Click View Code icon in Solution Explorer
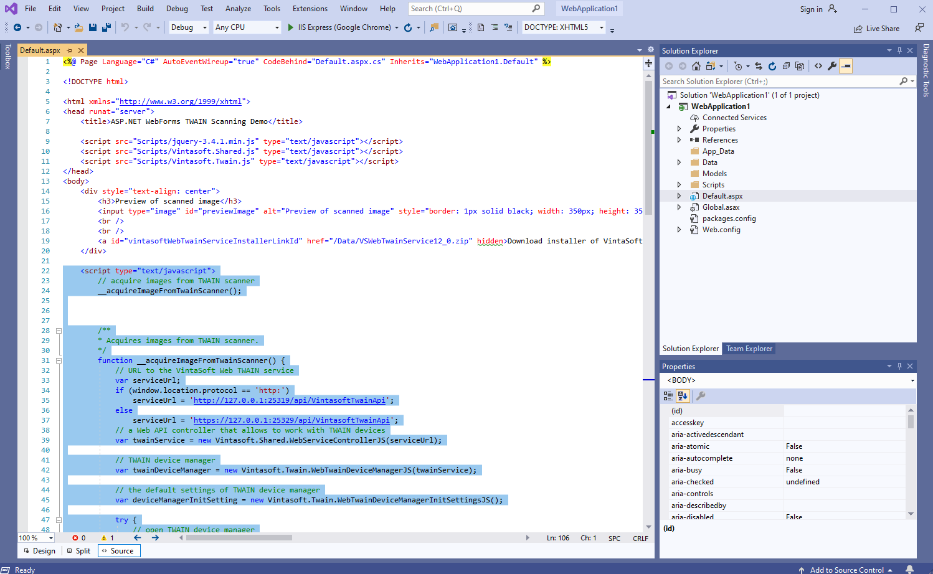 818,66
